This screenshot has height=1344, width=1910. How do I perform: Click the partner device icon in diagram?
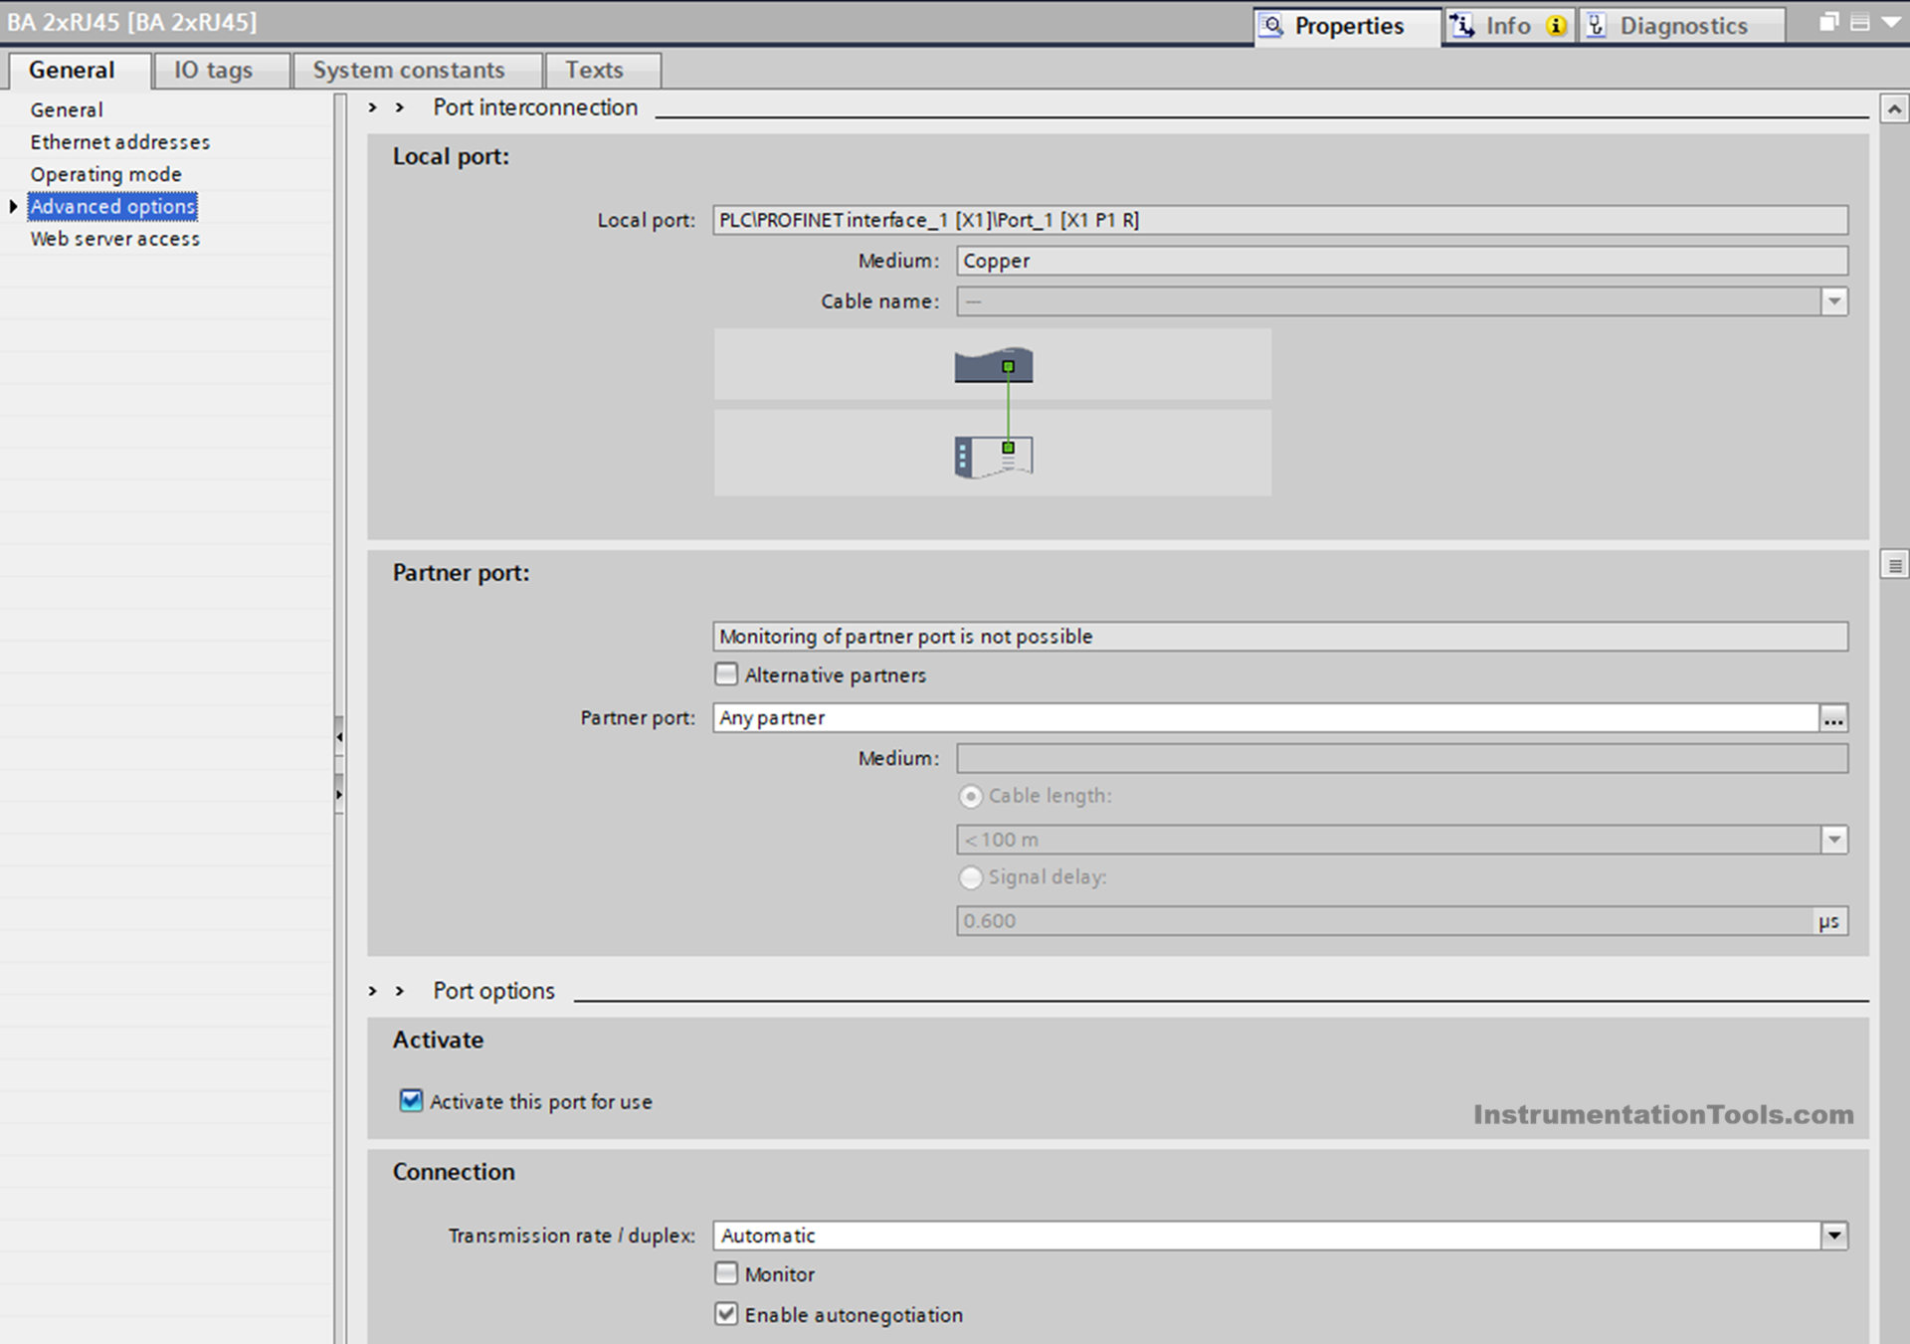click(993, 457)
